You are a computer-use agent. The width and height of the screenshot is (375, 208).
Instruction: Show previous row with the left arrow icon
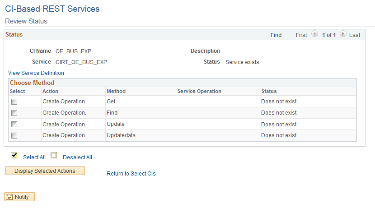(314, 34)
